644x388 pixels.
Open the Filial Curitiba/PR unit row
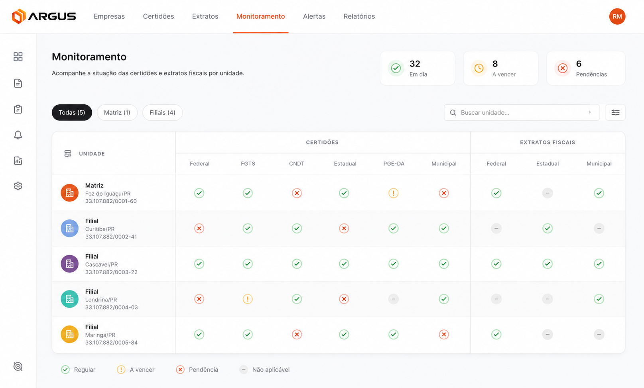(339, 229)
